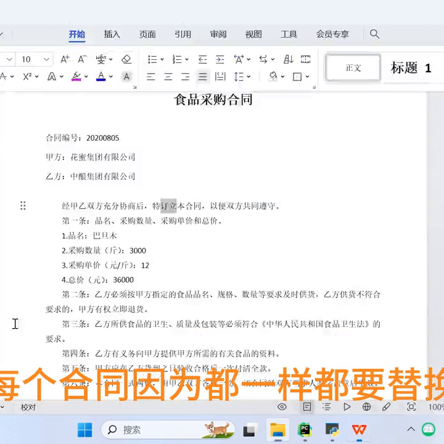Switch to page layout view
444x444 pixels.
307,407
